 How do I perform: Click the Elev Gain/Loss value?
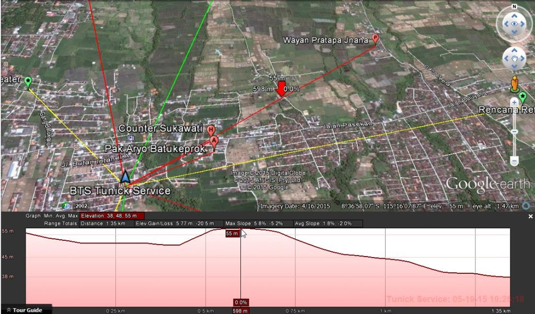pyautogui.click(x=179, y=224)
